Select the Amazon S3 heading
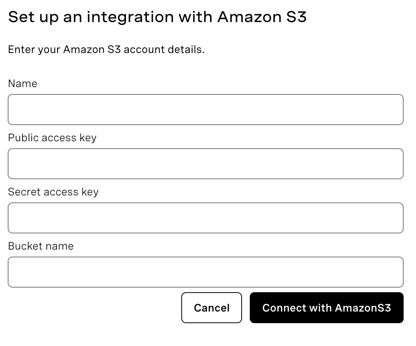This screenshot has height=346, width=416. (158, 17)
